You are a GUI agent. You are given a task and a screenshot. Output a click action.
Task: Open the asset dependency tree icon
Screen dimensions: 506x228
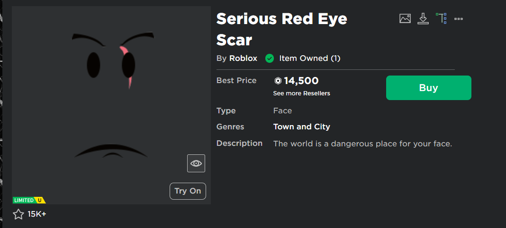[x=441, y=19]
